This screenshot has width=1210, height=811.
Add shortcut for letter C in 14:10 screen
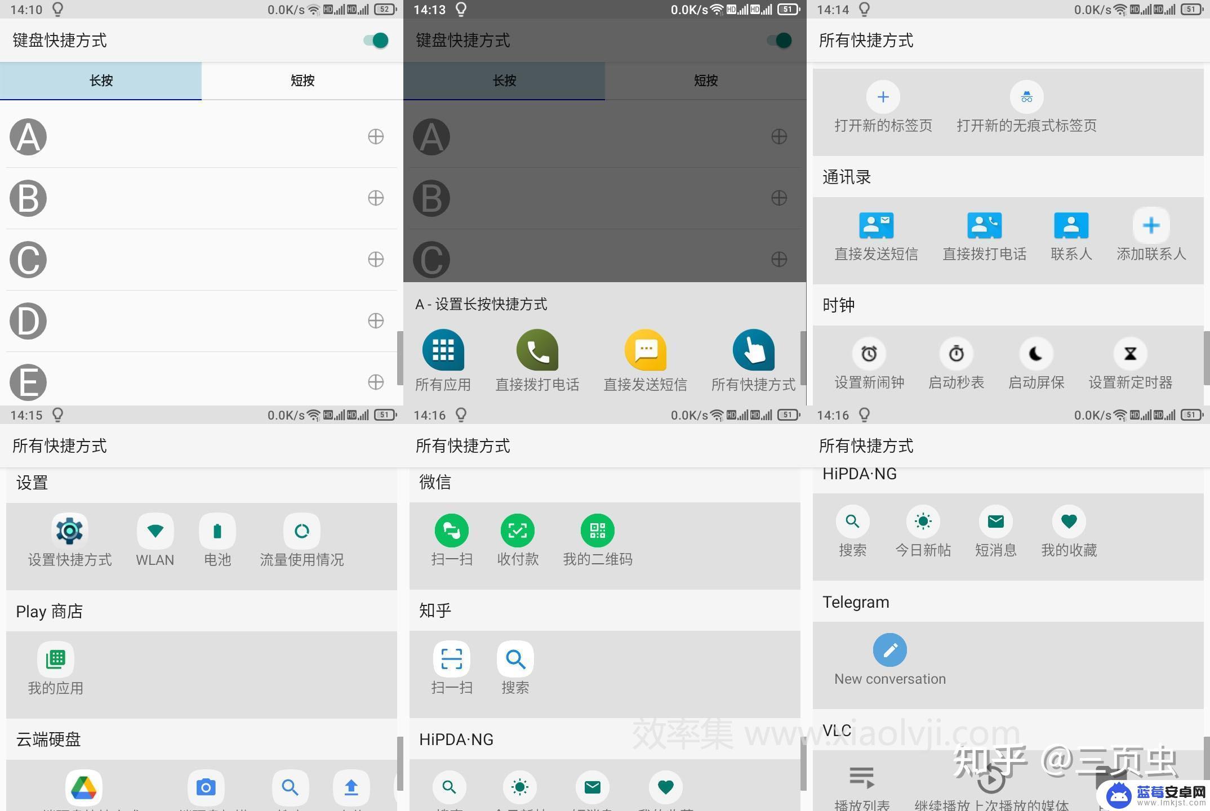tap(376, 259)
